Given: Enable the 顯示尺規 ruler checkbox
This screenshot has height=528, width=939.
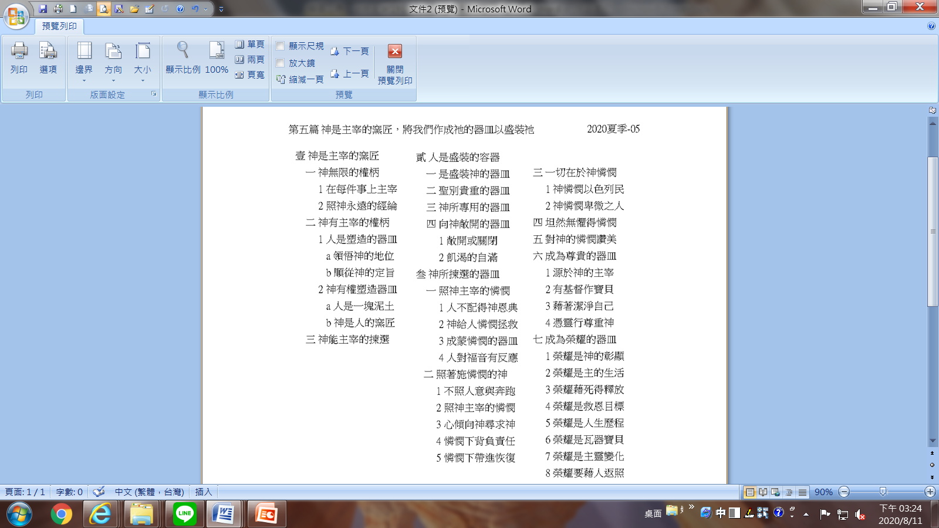Looking at the screenshot, I should [281, 46].
